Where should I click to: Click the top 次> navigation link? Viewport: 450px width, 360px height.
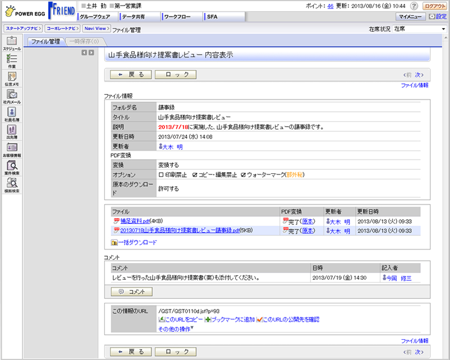click(419, 75)
